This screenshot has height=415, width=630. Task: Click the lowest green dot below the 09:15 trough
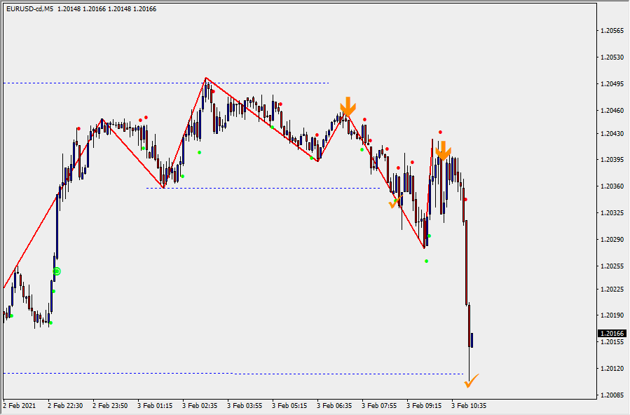pos(426,261)
